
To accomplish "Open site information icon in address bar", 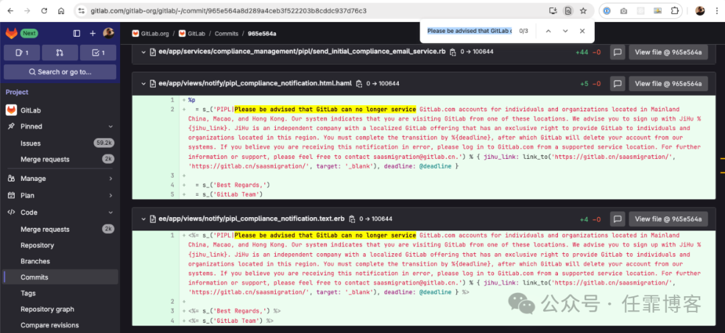I will [x=81, y=11].
